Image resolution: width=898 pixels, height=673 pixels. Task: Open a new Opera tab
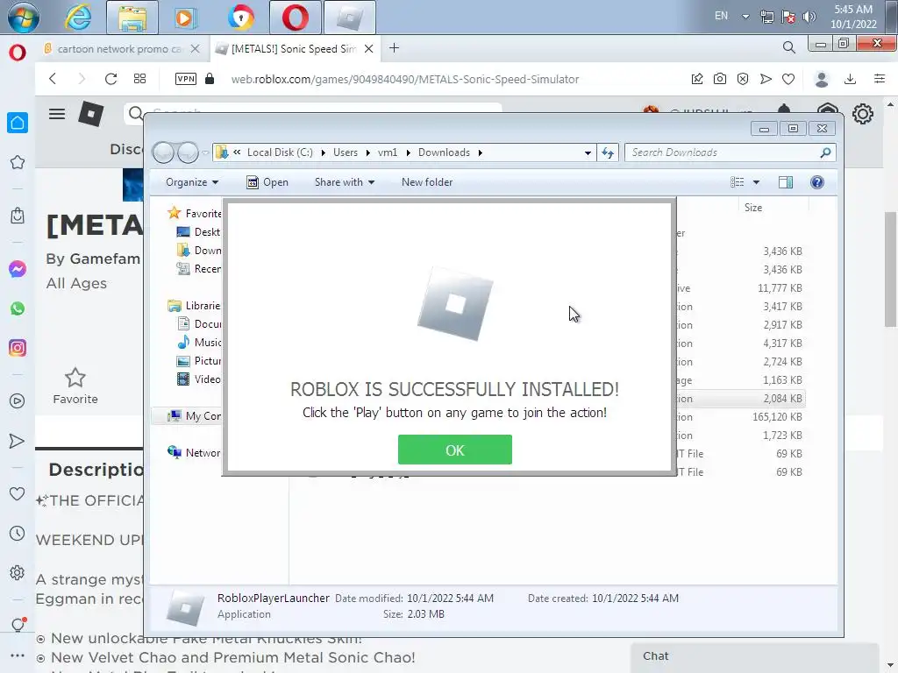(x=394, y=48)
